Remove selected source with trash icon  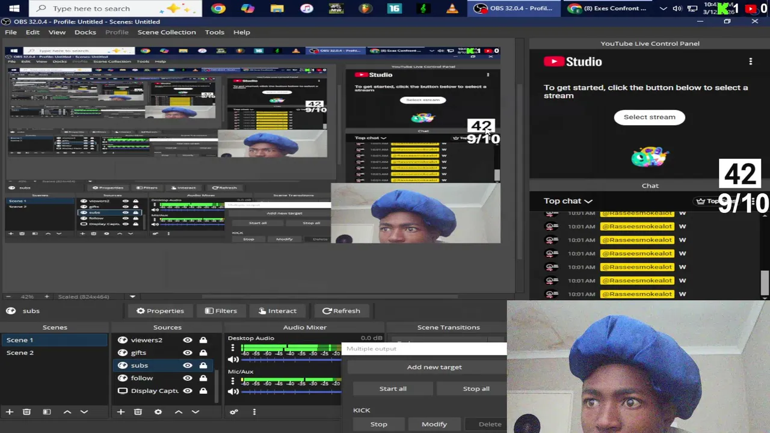138,412
